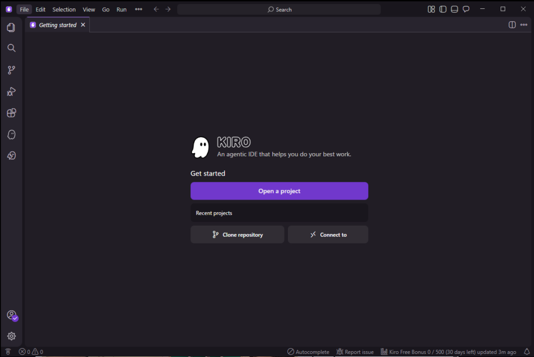The image size is (534, 357).
Task: Open editor More Actions ellipsis menu
Action: pyautogui.click(x=524, y=24)
